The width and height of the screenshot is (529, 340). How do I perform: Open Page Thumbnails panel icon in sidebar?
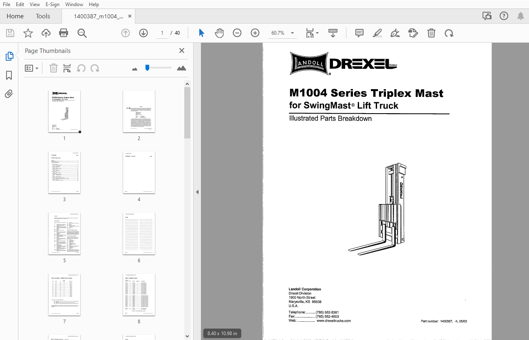click(x=9, y=57)
